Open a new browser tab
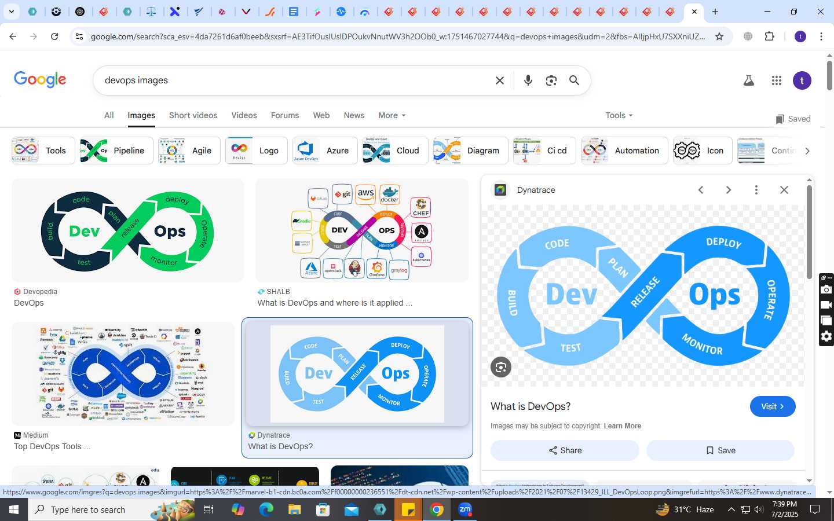This screenshot has width=834, height=521. (715, 12)
